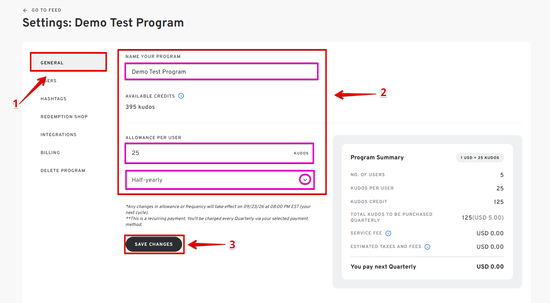Open the Half-yearly allowance frequency dropdown

(220, 180)
